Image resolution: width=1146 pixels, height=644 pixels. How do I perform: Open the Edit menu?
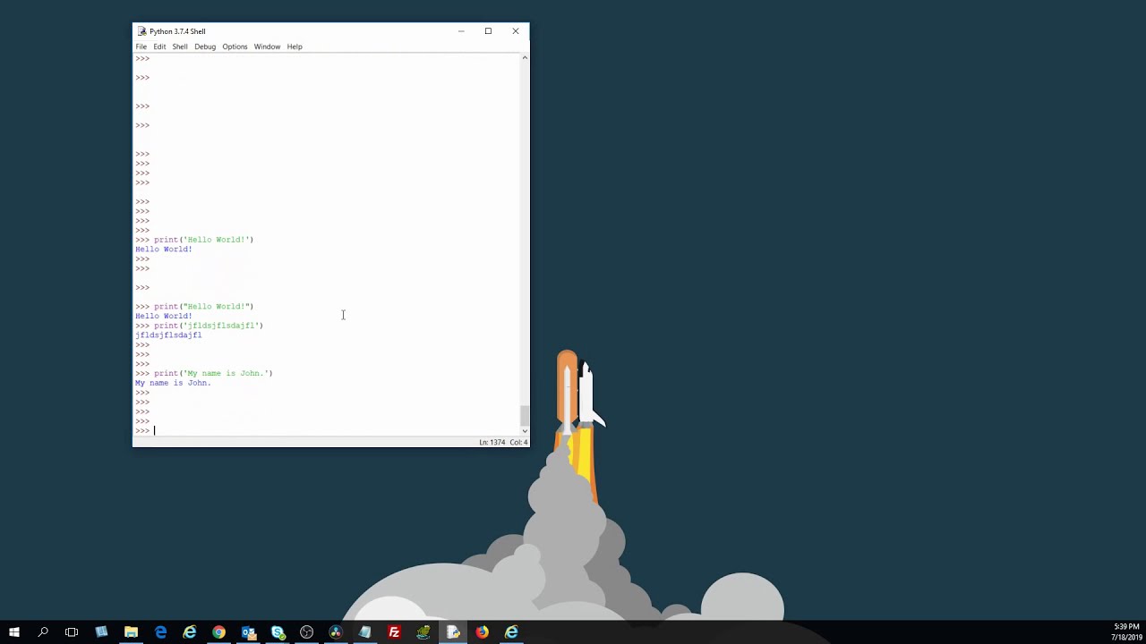click(159, 47)
